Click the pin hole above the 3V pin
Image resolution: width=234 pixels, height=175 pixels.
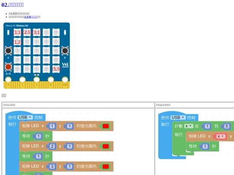click(x=51, y=80)
